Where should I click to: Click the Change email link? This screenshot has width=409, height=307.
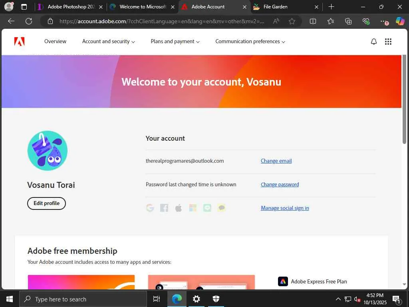tap(276, 161)
